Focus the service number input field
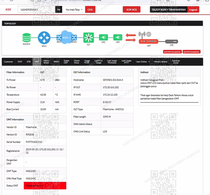The height and width of the screenshot is (195, 210). pyautogui.click(x=36, y=10)
